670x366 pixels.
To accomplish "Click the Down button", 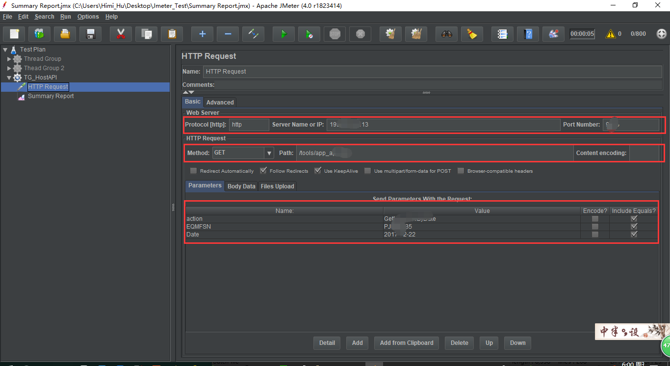I will point(518,343).
